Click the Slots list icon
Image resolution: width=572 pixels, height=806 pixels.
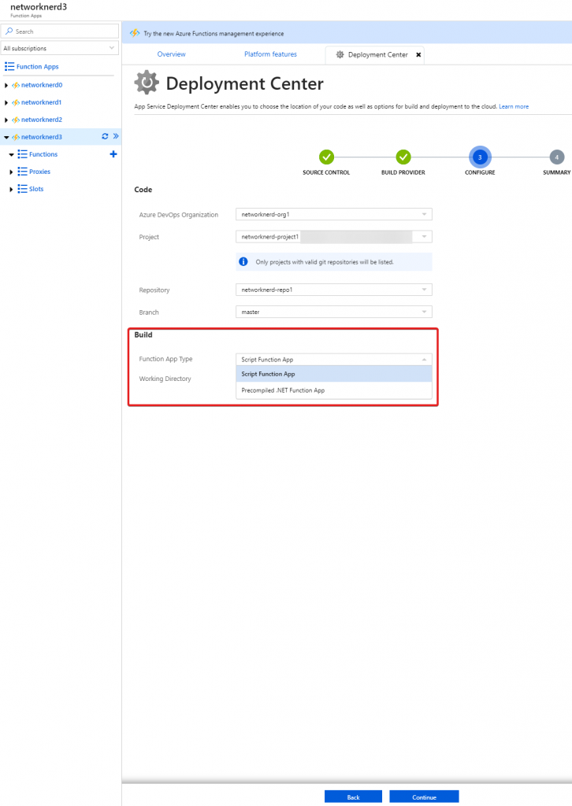click(x=22, y=189)
